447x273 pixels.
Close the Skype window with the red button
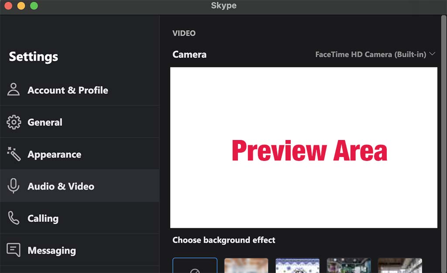tap(8, 6)
